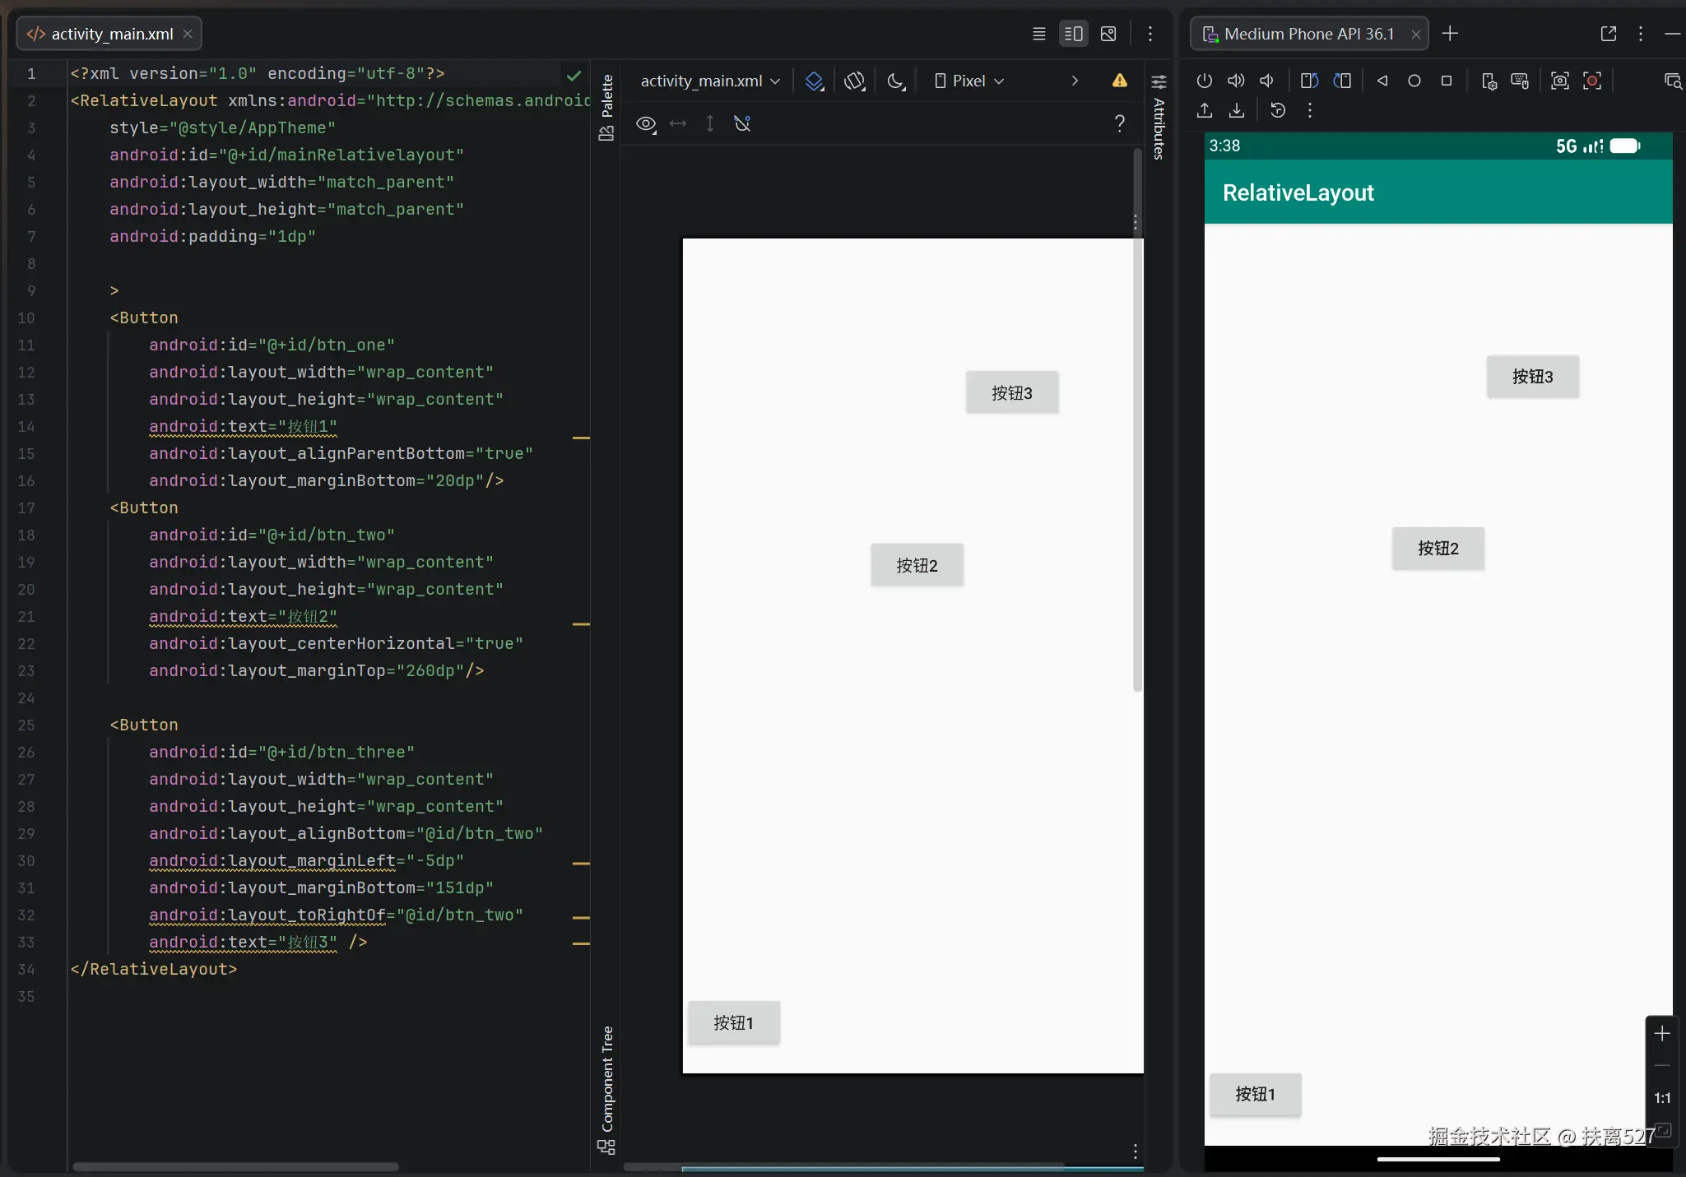Switch editor to Code-only view
The image size is (1686, 1177).
(x=1039, y=34)
